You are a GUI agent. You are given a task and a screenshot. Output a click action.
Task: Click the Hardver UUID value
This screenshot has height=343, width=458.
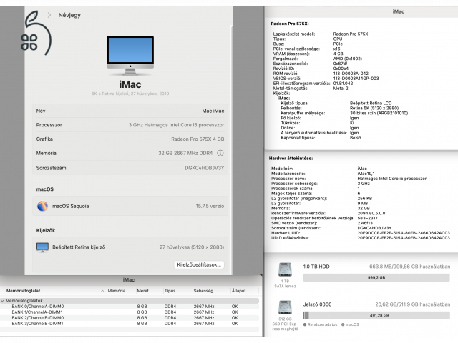point(404,233)
